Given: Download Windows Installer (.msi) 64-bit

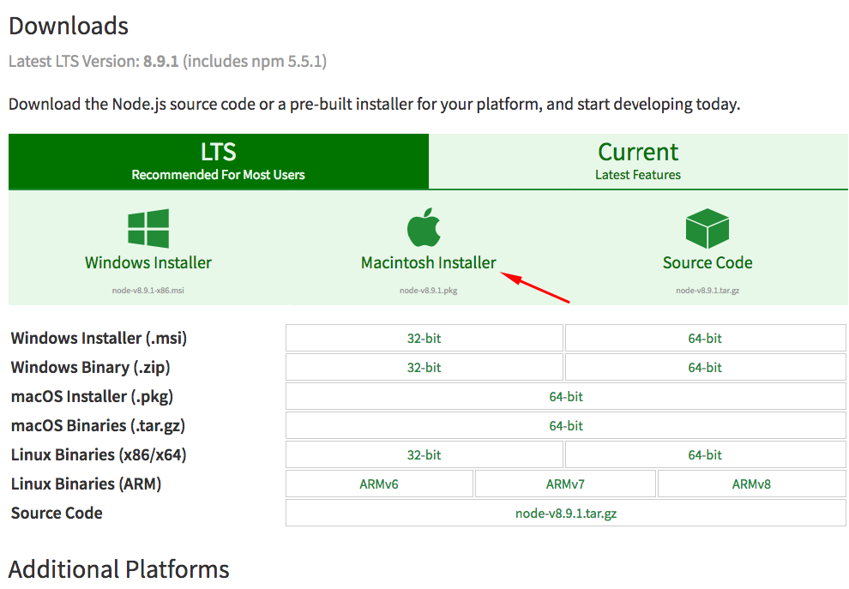Looking at the screenshot, I should click(706, 339).
